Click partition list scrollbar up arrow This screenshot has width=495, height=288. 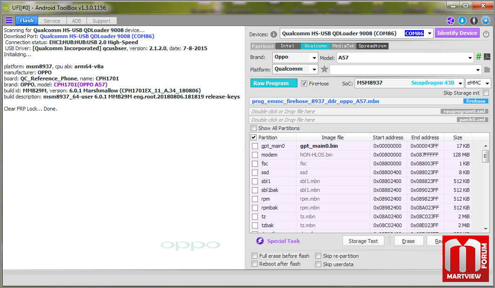tap(486, 146)
